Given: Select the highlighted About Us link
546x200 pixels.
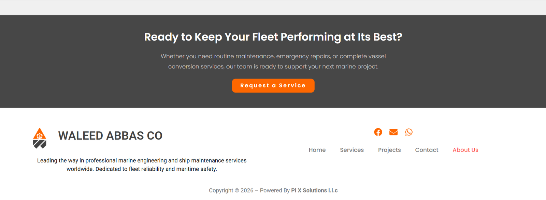Looking at the screenshot, I should (465, 150).
